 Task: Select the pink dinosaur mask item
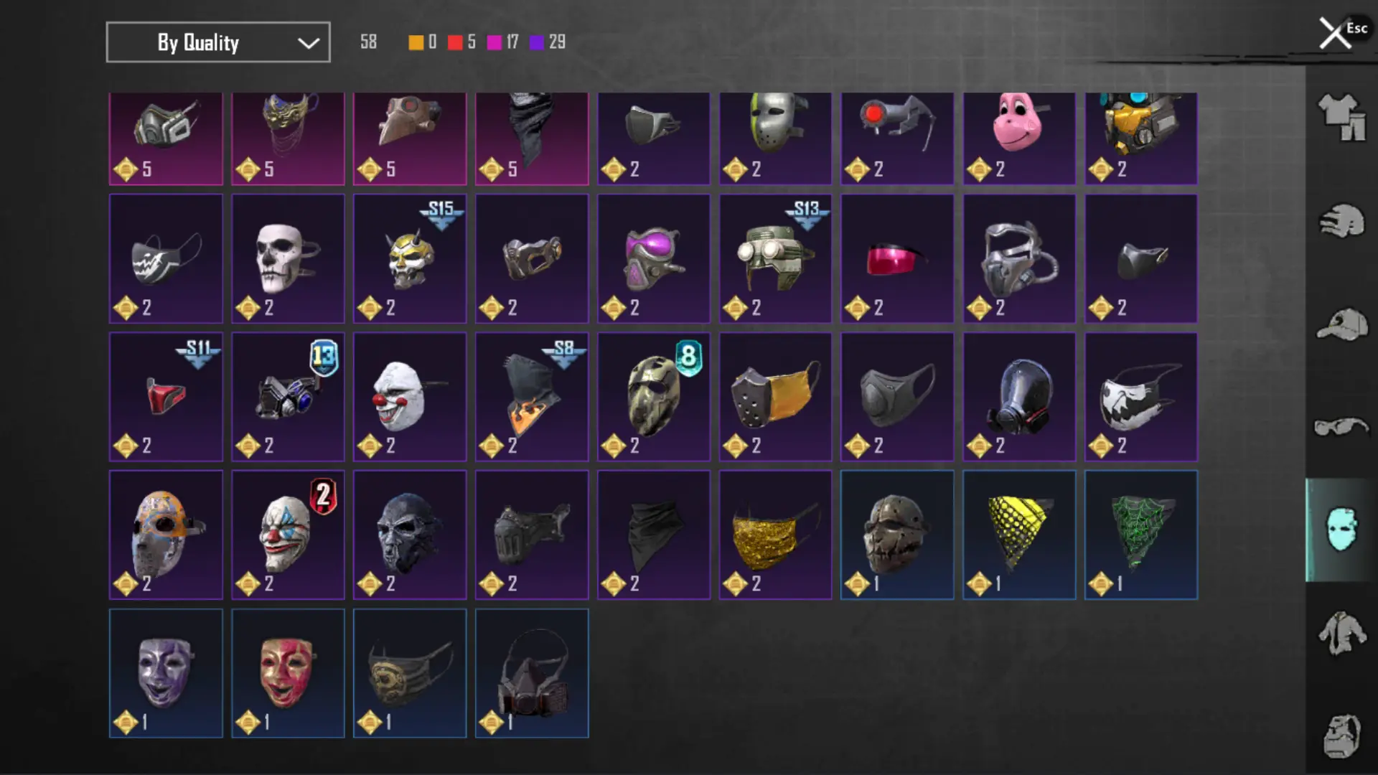click(x=1019, y=138)
